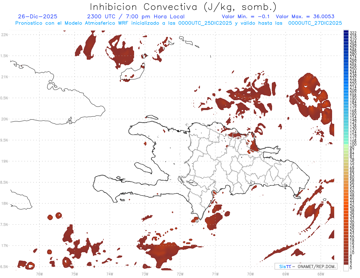Click the '17N' latitude label
360x278 pixels.
(5, 246)
